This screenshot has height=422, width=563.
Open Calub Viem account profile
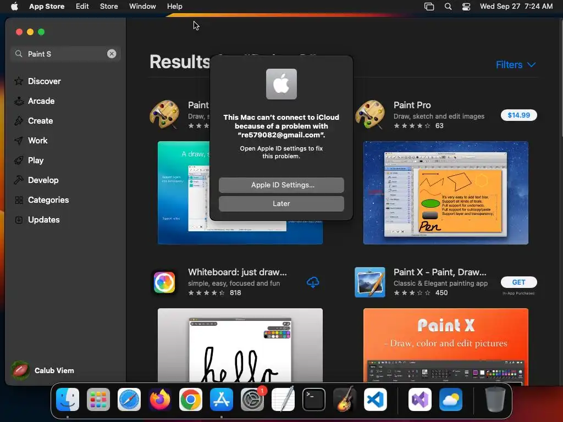pyautogui.click(x=43, y=370)
